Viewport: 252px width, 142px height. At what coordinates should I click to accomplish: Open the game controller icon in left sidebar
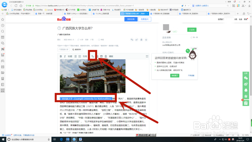click(3, 61)
